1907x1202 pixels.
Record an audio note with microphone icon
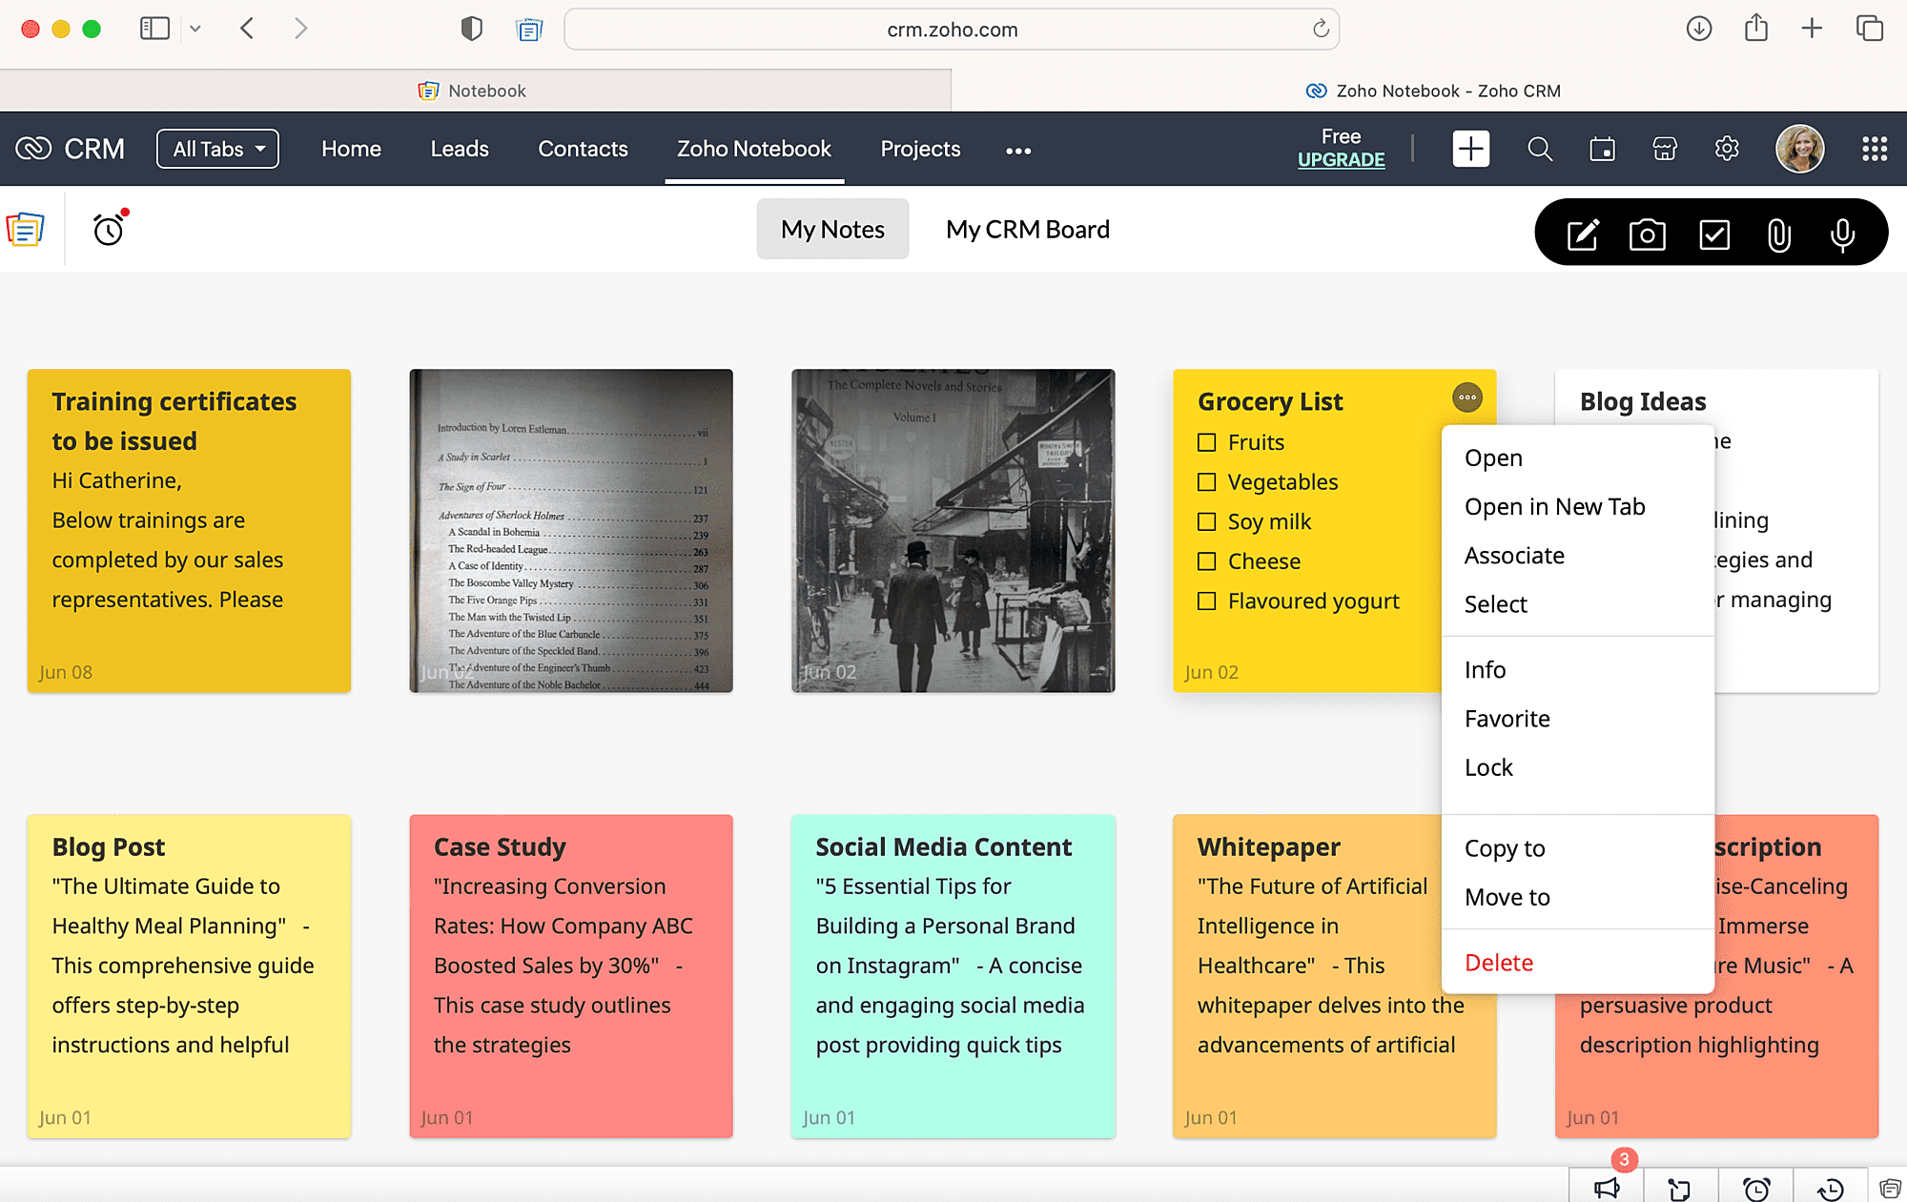point(1842,234)
